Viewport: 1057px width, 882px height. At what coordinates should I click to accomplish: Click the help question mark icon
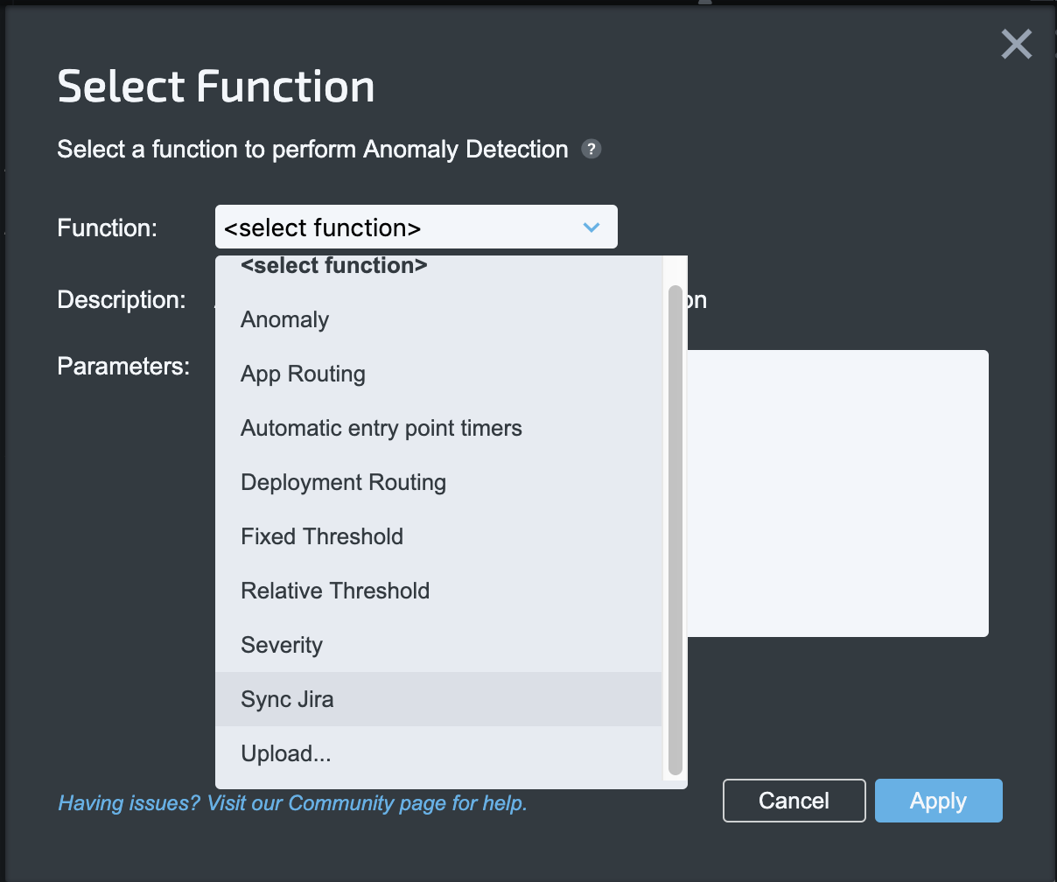(x=591, y=149)
